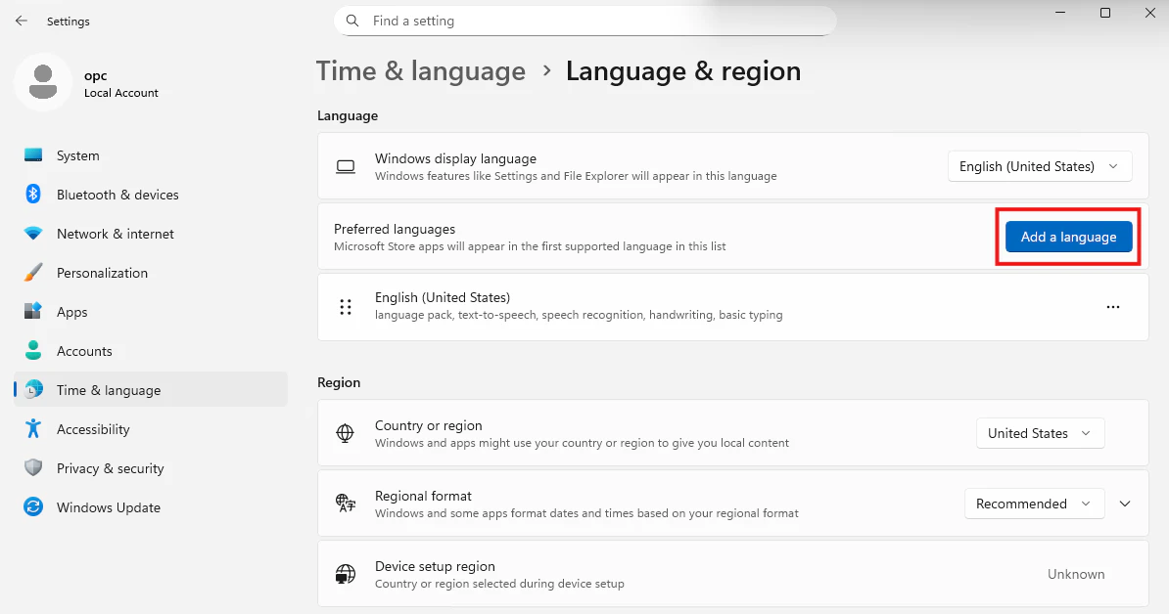1169x614 pixels.
Task: Open Network & internet category
Action: 151,234
